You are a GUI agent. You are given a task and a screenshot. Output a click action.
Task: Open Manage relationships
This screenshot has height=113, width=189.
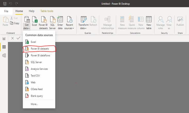point(108,23)
